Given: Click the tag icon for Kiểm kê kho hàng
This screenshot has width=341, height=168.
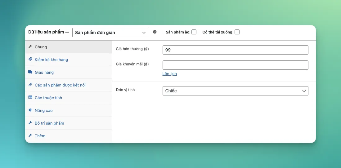Looking at the screenshot, I should click(x=30, y=59).
